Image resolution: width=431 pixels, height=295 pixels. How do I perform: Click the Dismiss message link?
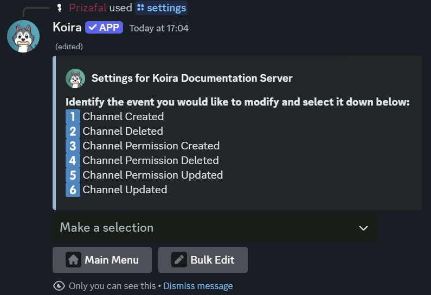click(198, 286)
